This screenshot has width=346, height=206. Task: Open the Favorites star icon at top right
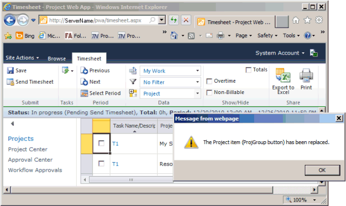307,20
